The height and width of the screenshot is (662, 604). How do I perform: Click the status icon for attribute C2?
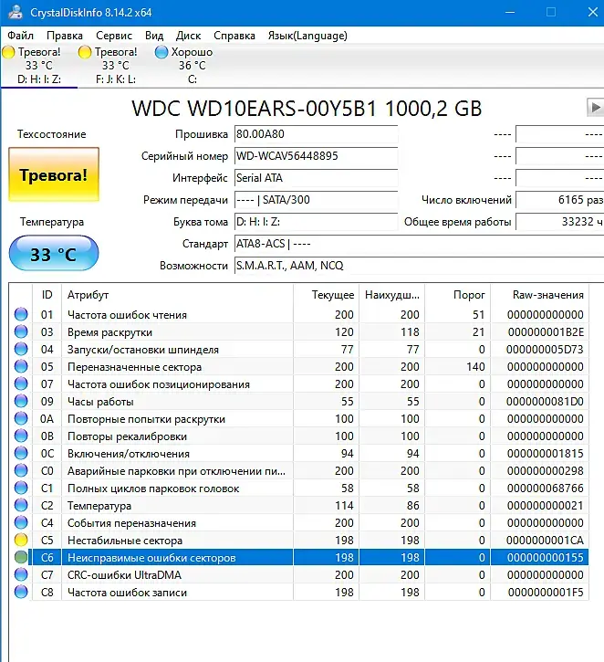coord(21,505)
